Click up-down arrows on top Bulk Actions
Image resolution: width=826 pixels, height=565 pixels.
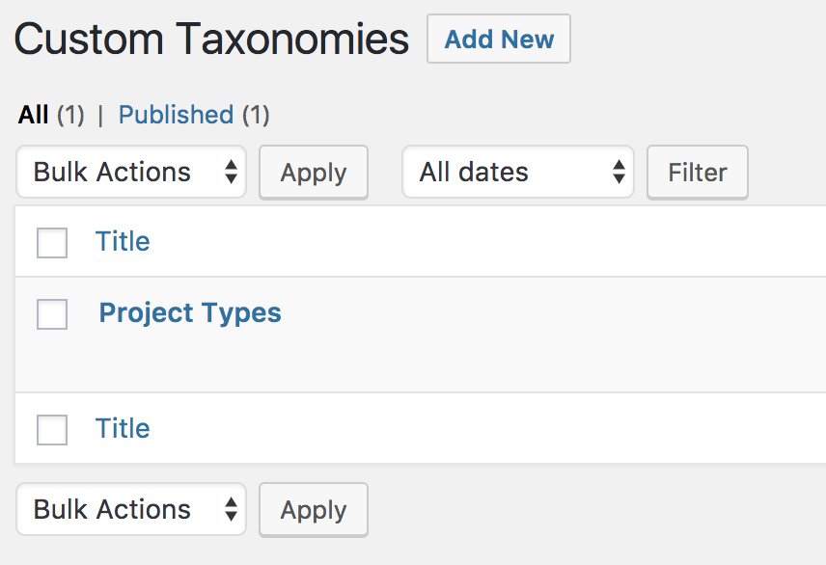click(x=231, y=173)
